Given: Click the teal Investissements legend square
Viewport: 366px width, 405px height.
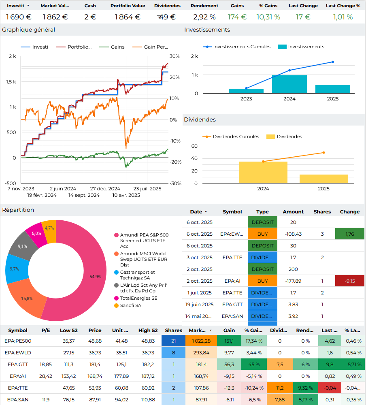Looking at the screenshot, I should (x=282, y=47).
